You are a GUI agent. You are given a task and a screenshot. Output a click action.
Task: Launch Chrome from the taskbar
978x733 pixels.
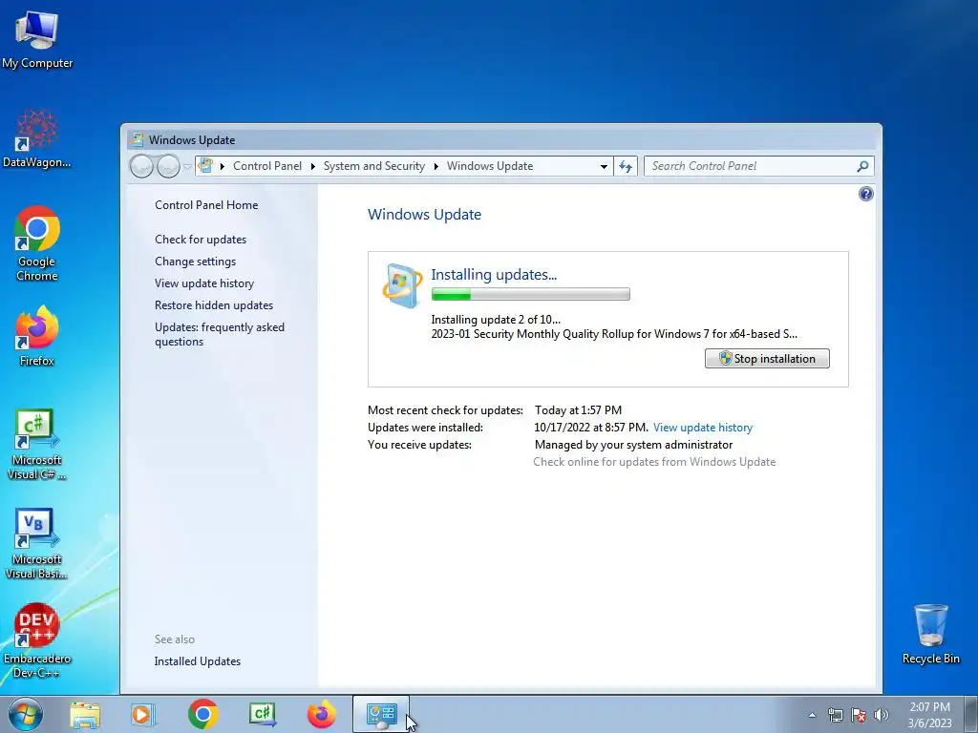pos(202,714)
